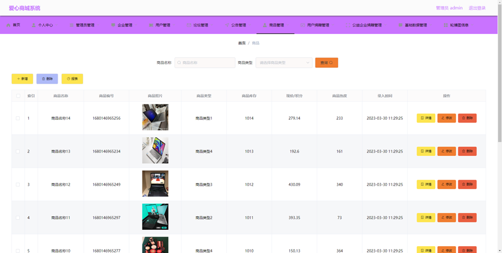Click the product photo of 商品名称14
Viewport: 502px width, 253px height.
click(155, 117)
